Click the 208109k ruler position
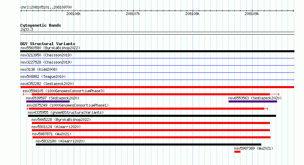 (x=252, y=14)
